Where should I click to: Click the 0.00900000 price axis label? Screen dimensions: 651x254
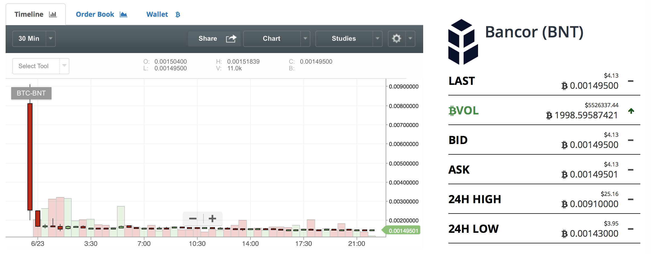tap(404, 87)
